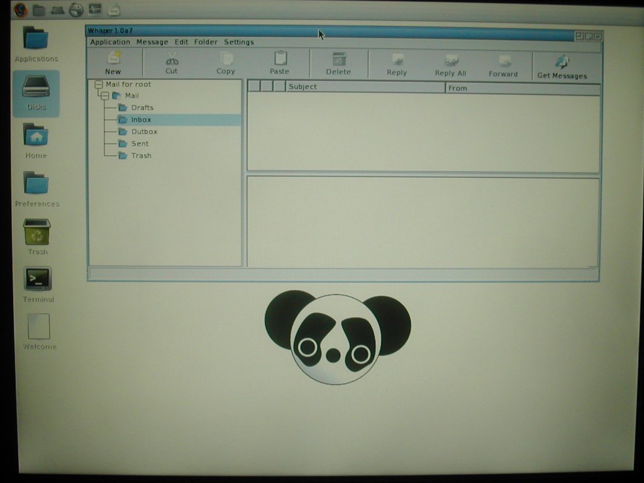Collapse the Mail for root tree node
The width and height of the screenshot is (644, 483).
[99, 84]
